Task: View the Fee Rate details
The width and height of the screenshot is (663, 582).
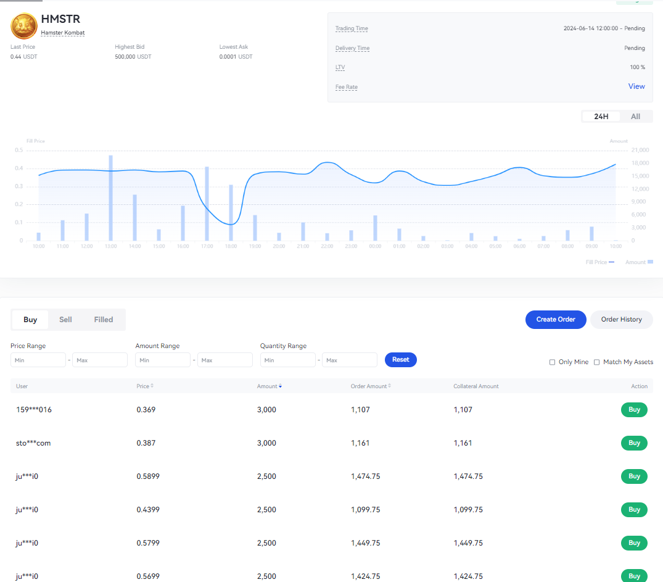Action: 636,86
